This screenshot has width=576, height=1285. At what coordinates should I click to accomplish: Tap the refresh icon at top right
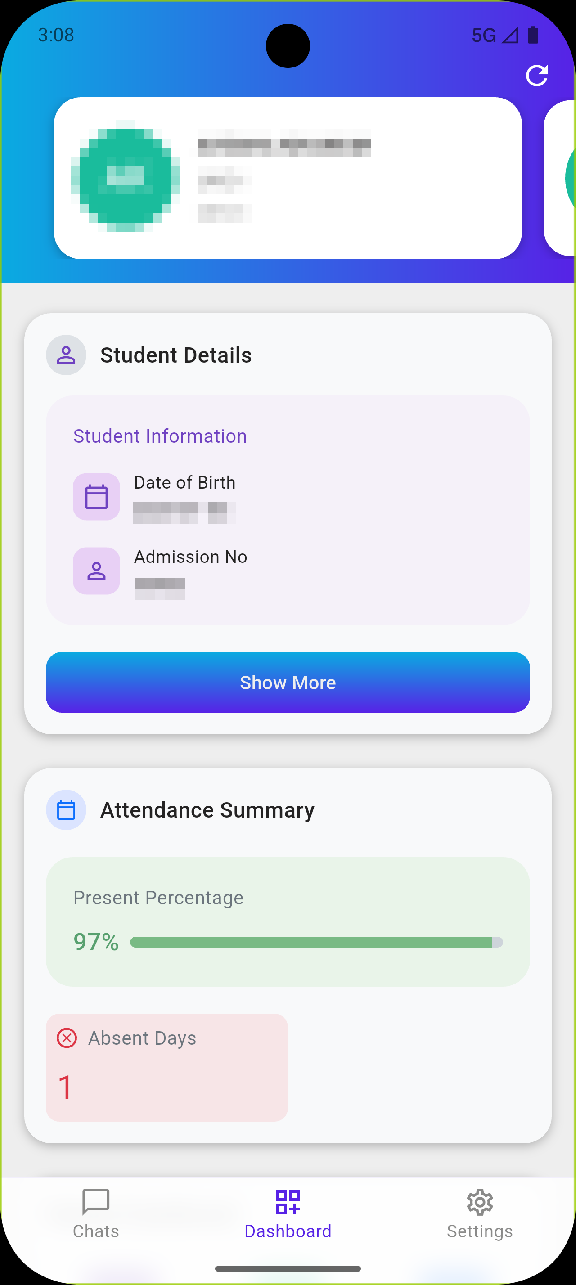coord(536,75)
